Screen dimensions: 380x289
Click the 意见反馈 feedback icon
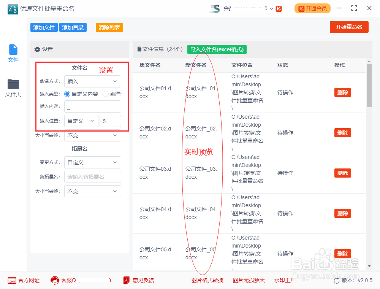click(126, 281)
